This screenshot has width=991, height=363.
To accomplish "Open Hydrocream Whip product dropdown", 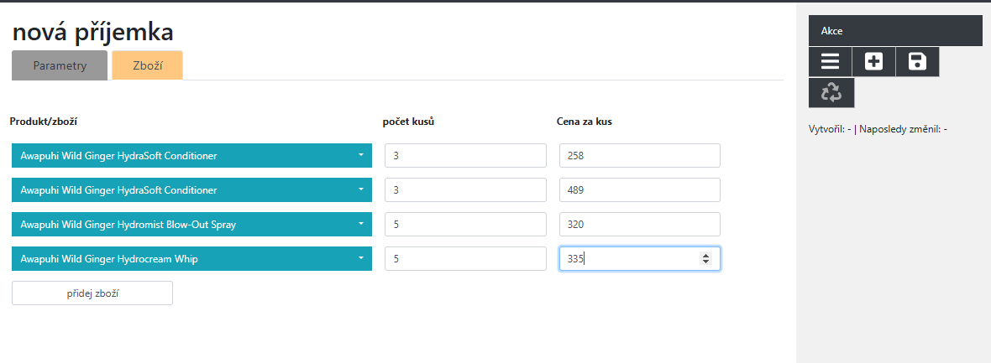I will pos(191,259).
